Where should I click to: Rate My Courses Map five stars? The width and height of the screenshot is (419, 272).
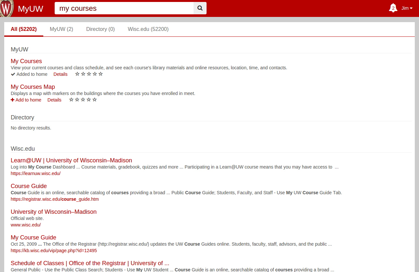[x=95, y=100]
